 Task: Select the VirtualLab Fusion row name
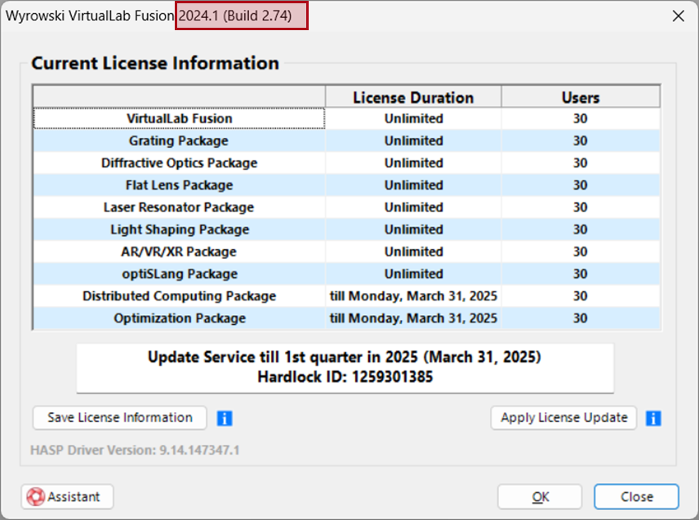tap(179, 118)
